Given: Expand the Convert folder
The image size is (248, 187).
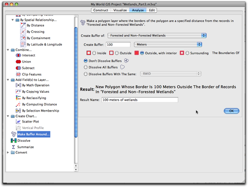Looking at the screenshot, I should coord(8,152).
